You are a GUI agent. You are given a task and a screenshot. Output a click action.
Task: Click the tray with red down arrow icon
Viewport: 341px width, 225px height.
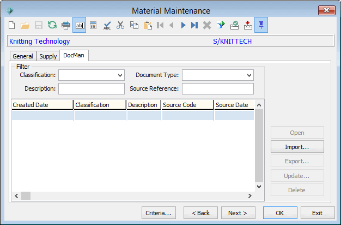point(248,25)
